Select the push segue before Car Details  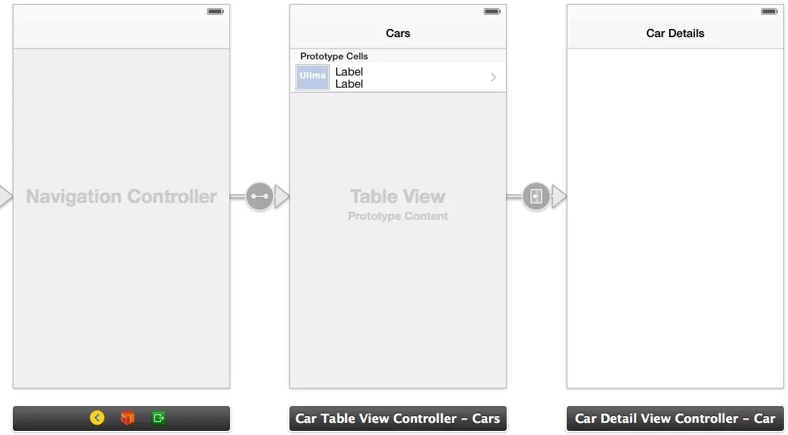pyautogui.click(x=536, y=197)
